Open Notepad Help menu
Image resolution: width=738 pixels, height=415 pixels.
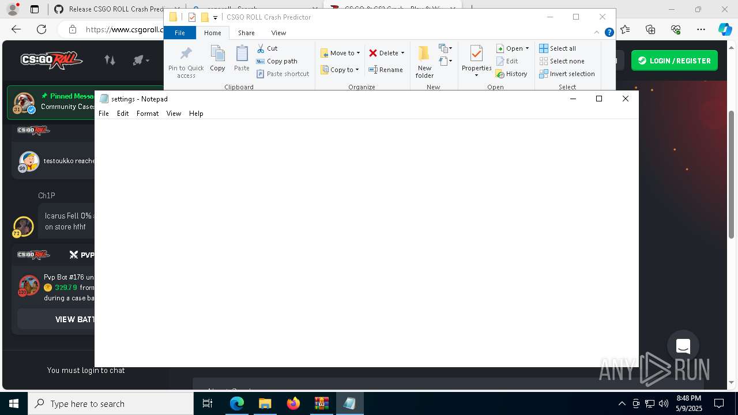[x=196, y=114]
